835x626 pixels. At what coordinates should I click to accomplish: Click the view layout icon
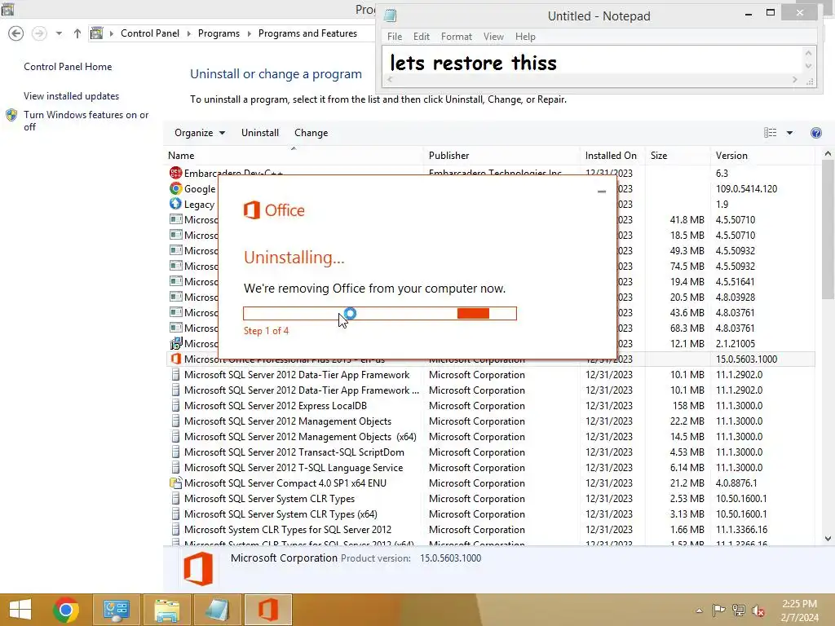[x=770, y=133]
